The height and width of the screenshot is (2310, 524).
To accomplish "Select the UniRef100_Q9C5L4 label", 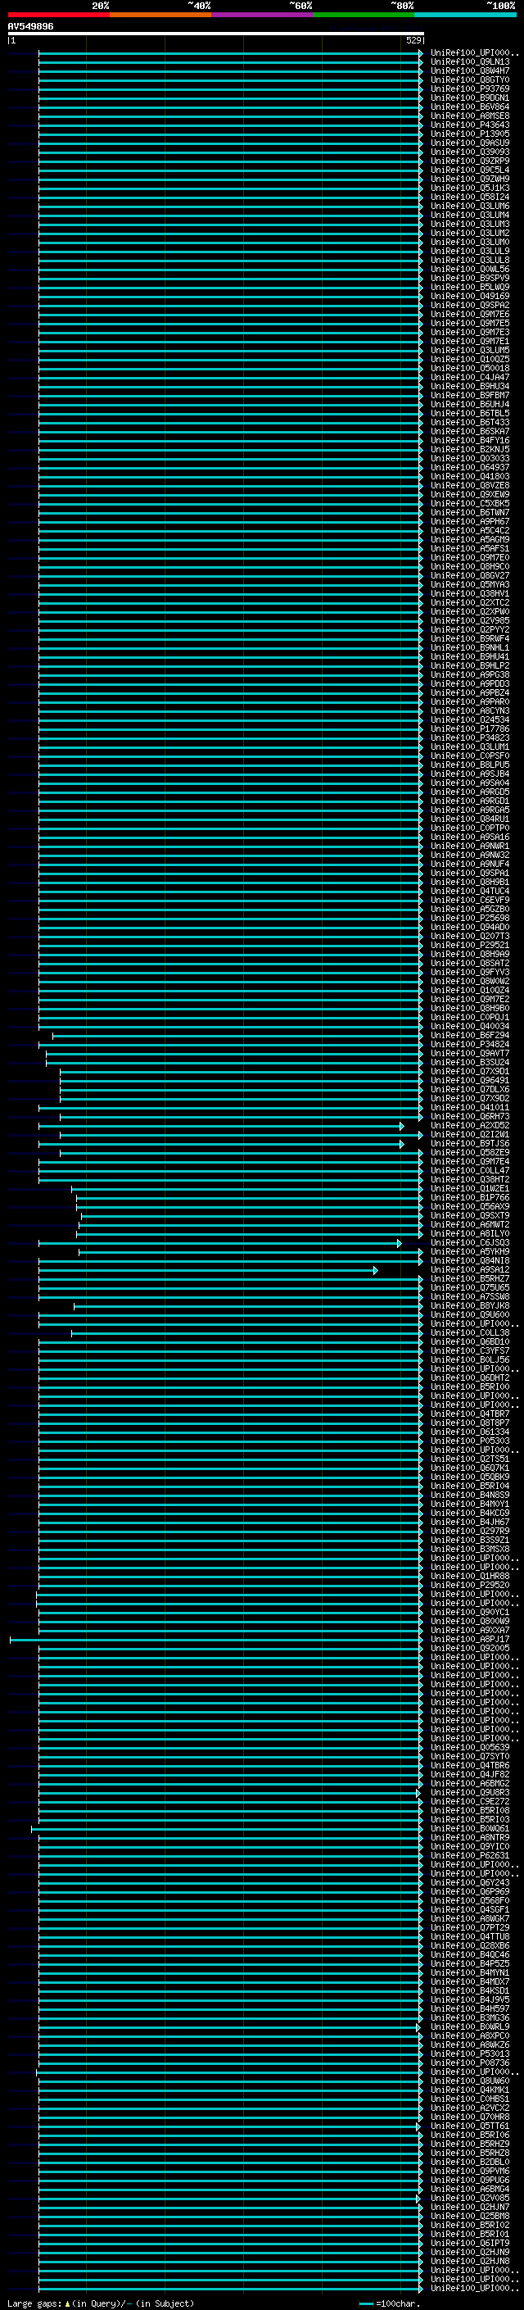I will coord(470,170).
